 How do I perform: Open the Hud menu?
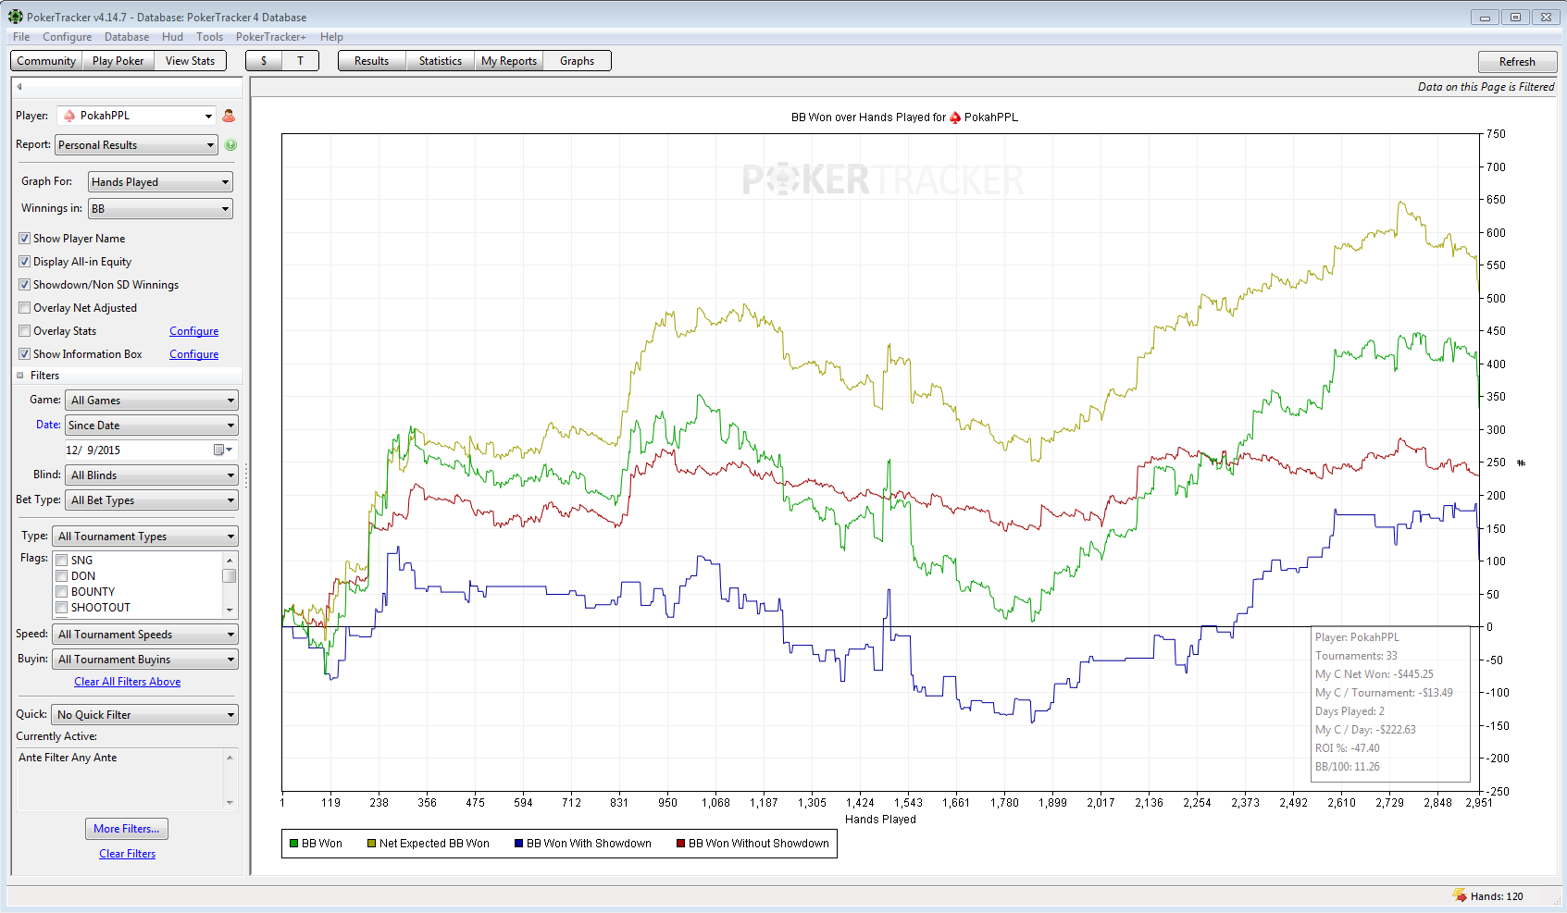[172, 37]
